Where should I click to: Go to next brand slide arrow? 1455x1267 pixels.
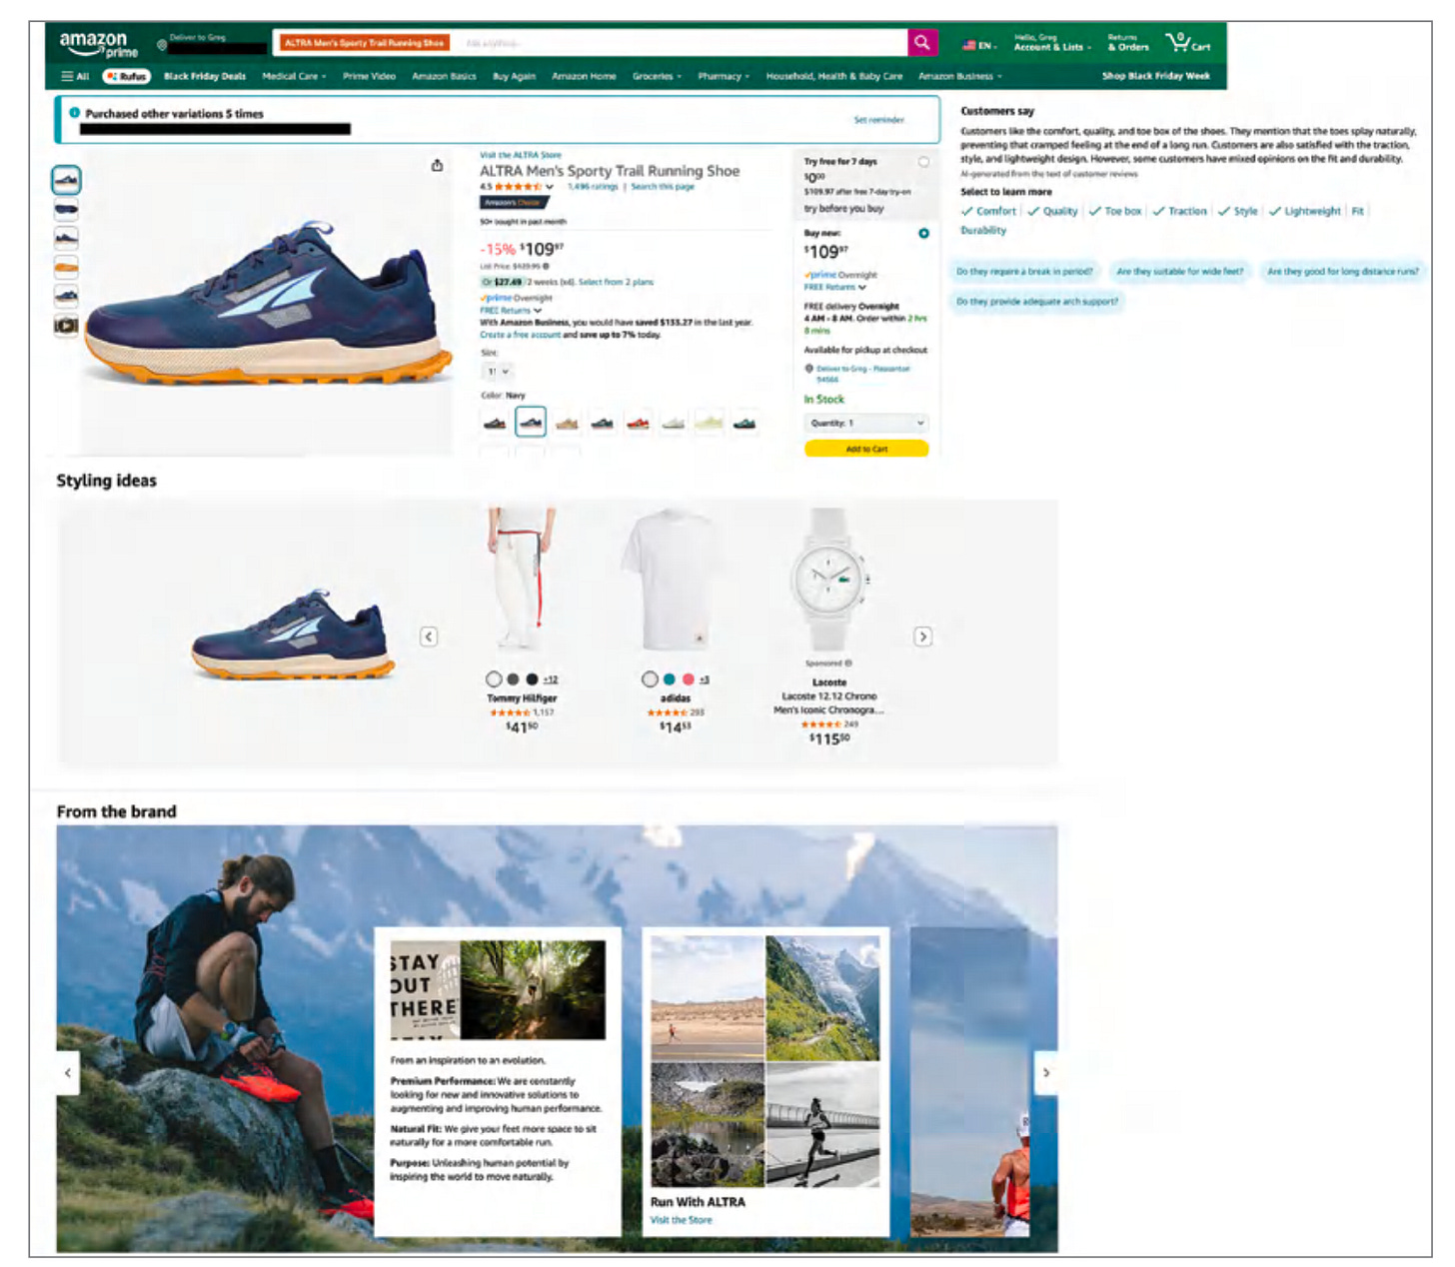pos(1045,1073)
